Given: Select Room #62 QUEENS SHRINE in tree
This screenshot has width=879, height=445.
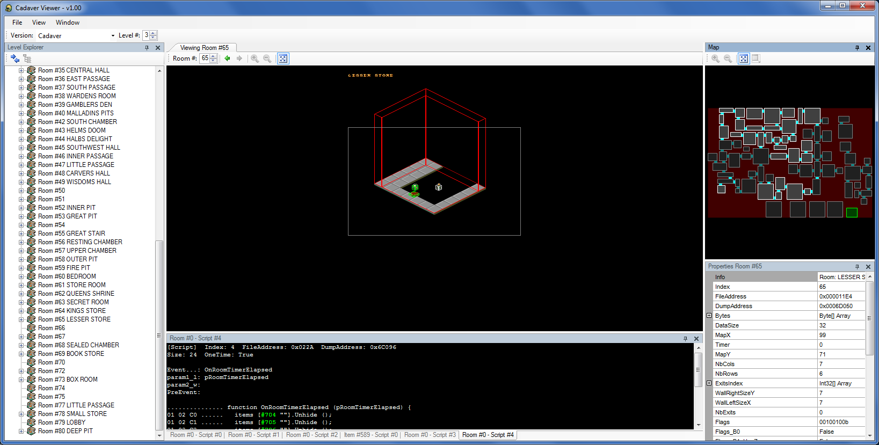Looking at the screenshot, I should coord(76,294).
